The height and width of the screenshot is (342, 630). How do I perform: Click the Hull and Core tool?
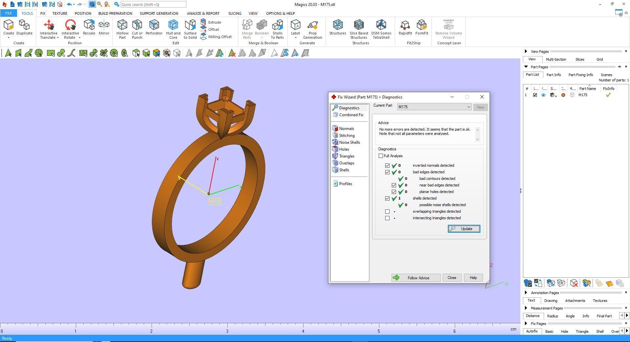(x=173, y=29)
